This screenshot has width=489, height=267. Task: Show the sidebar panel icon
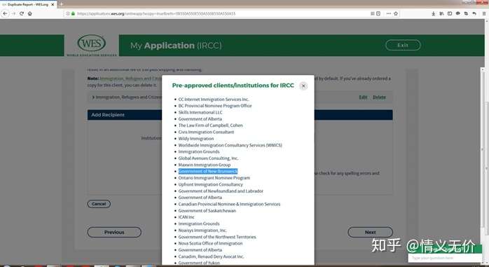449,13
